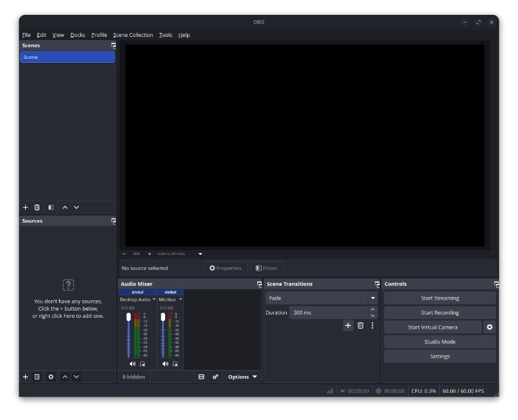Image resolution: width=518 pixels, height=420 pixels.
Task: Configure virtual camera gear icon
Action: pyautogui.click(x=490, y=327)
